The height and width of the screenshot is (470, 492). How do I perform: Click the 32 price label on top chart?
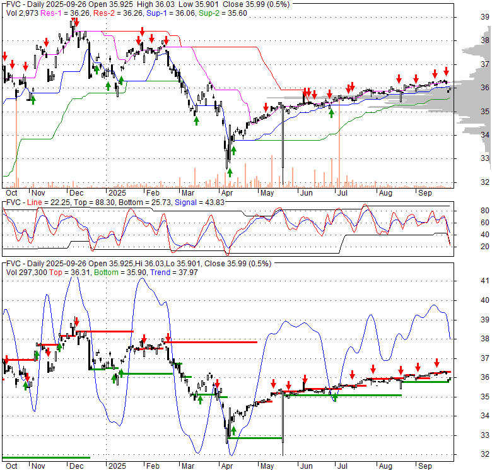click(485, 182)
